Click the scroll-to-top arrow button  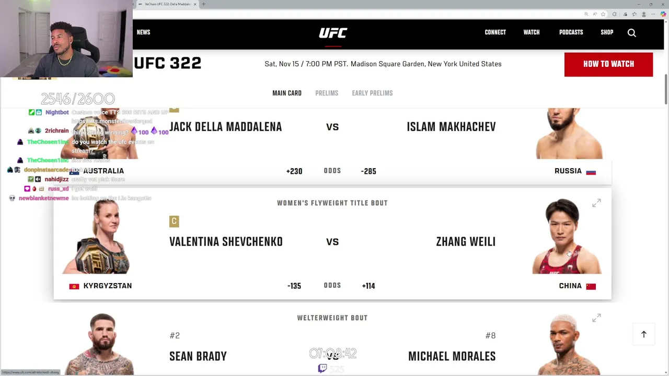(x=644, y=334)
